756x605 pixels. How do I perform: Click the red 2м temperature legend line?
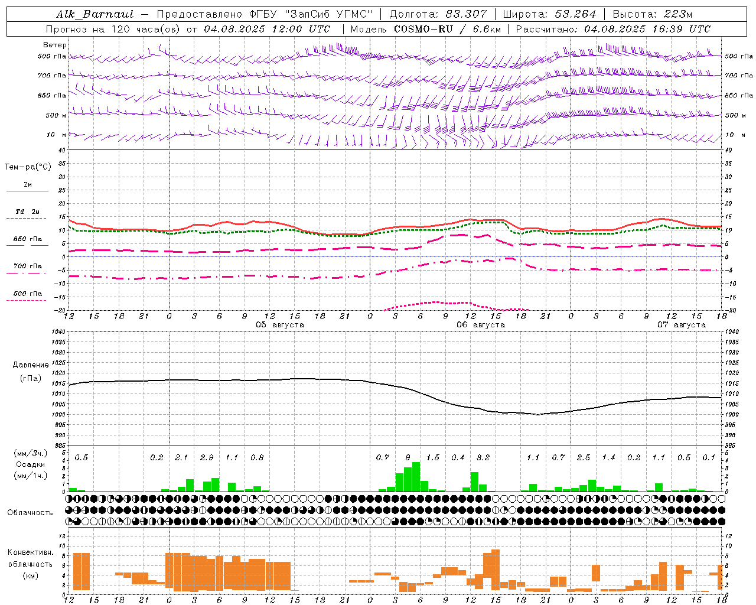point(27,191)
